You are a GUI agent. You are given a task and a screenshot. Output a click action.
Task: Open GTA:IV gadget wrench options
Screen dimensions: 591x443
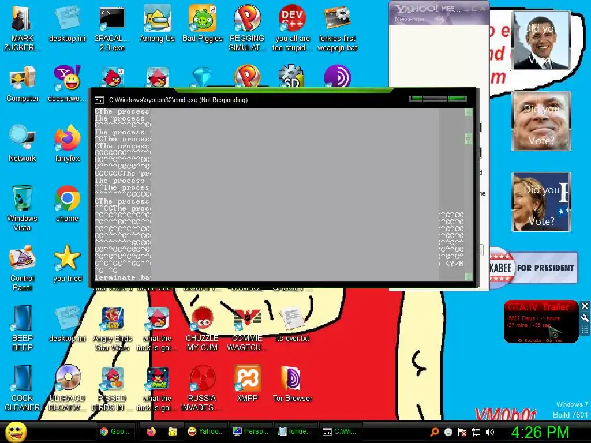pos(585,318)
